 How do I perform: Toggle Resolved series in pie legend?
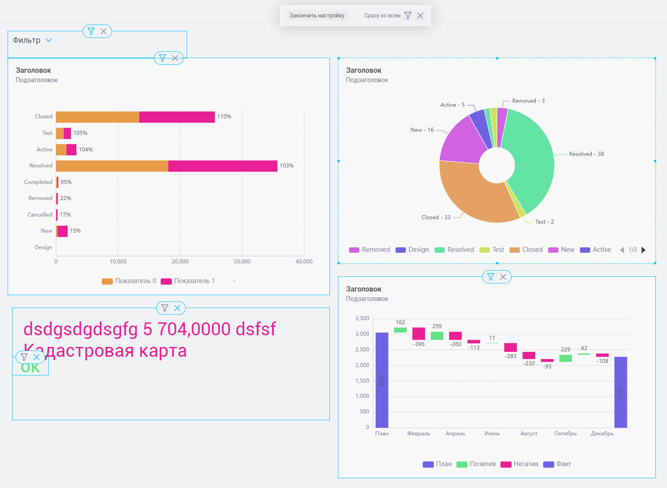coord(454,250)
